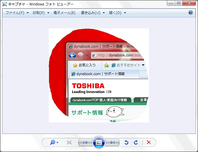Open the 印刷(P) menu
Image resolution: width=198 pixels, height=152 pixels.
[x=39, y=13]
